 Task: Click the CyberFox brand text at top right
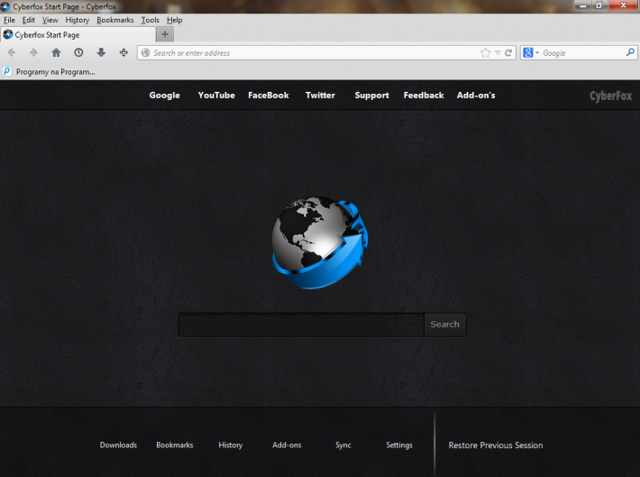click(x=610, y=96)
